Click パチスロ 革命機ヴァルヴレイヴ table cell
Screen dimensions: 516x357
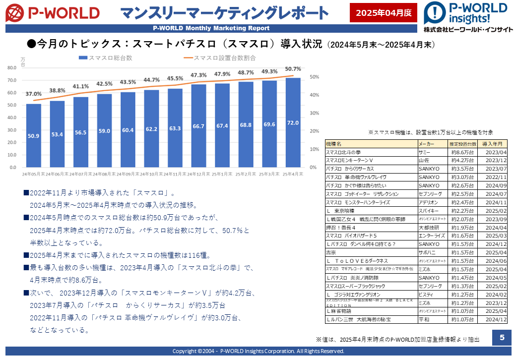(371, 178)
